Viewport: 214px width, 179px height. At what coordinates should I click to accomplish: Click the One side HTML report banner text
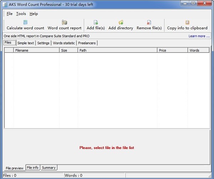coord(46,36)
